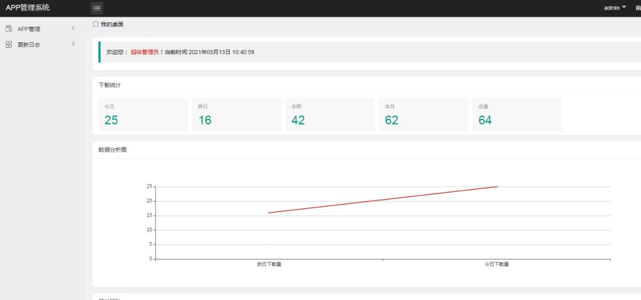Click the 总量 count 64
The height and width of the screenshot is (300, 641).
click(485, 120)
